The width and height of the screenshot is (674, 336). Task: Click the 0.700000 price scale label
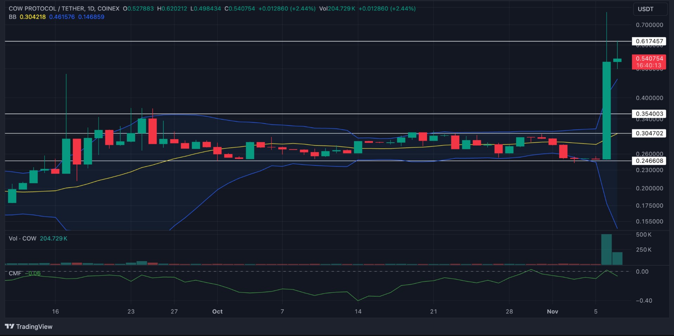pyautogui.click(x=649, y=25)
